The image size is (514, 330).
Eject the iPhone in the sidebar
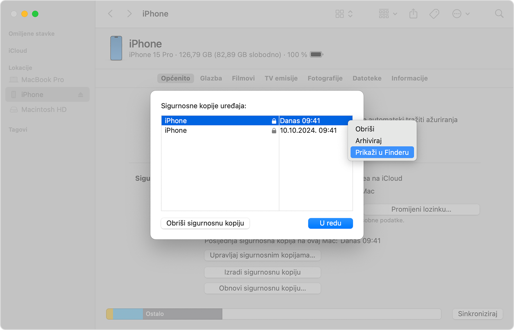pos(80,95)
